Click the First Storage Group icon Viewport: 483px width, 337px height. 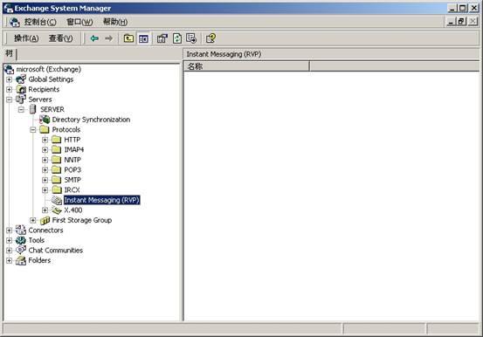[x=45, y=220]
